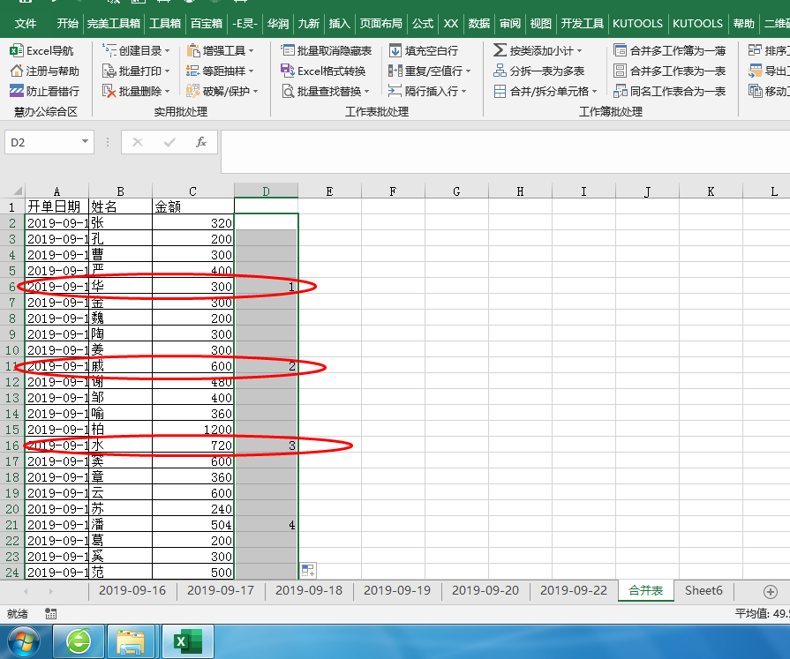Click the select-all corner of the grid

12,191
